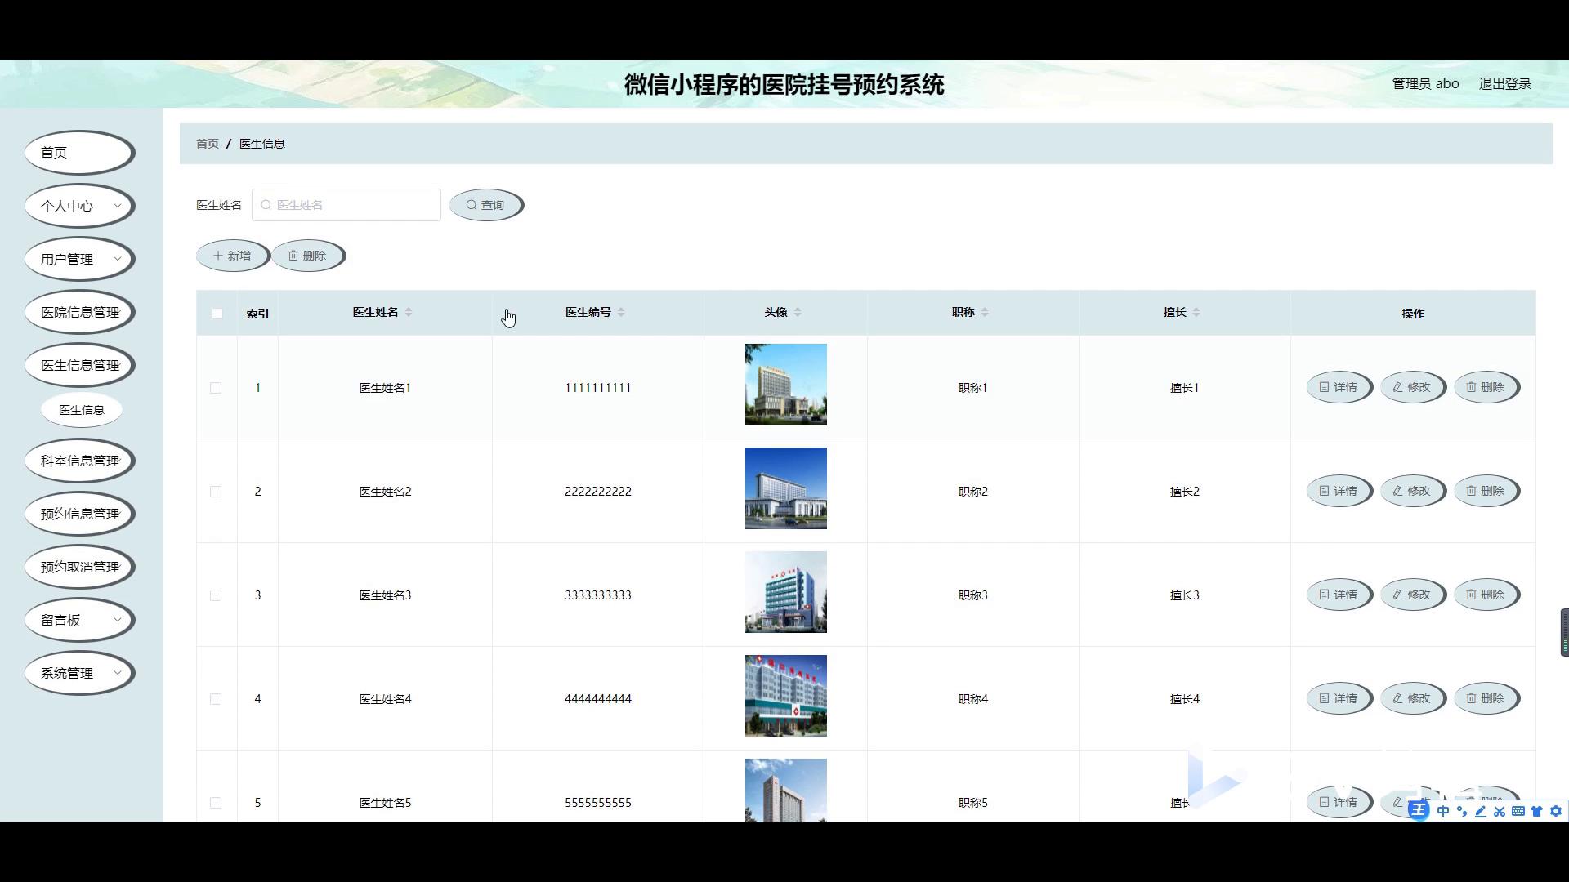Image resolution: width=1569 pixels, height=882 pixels.
Task: Toggle select-all checkbox in table header
Action: pyautogui.click(x=217, y=314)
